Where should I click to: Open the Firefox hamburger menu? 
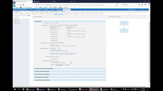[148, 5]
